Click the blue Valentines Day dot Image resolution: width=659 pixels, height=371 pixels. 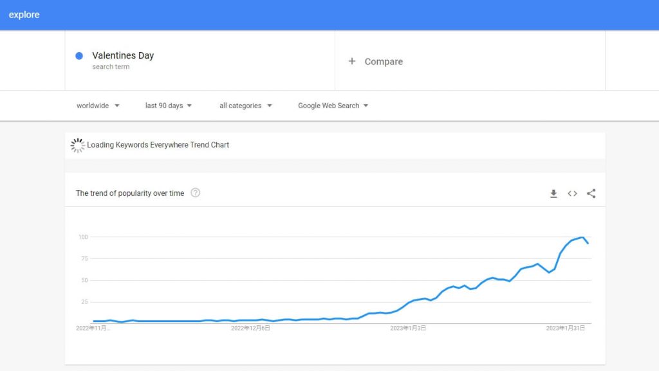[79, 56]
